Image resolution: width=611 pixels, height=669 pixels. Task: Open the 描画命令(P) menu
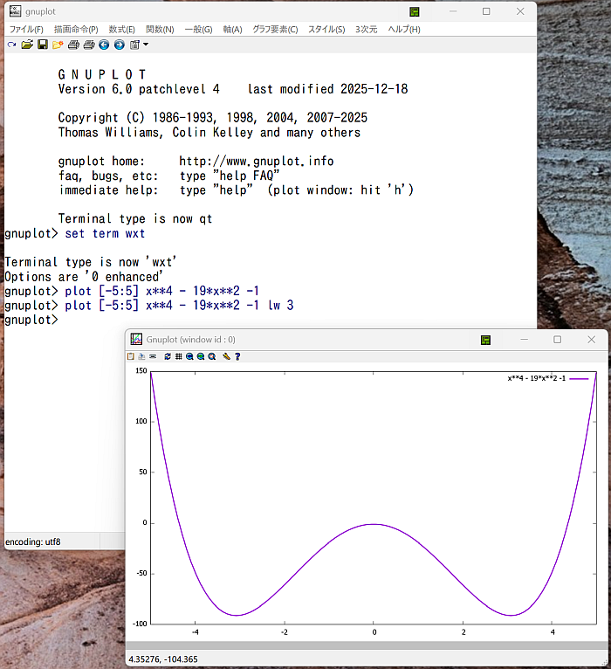click(x=76, y=30)
